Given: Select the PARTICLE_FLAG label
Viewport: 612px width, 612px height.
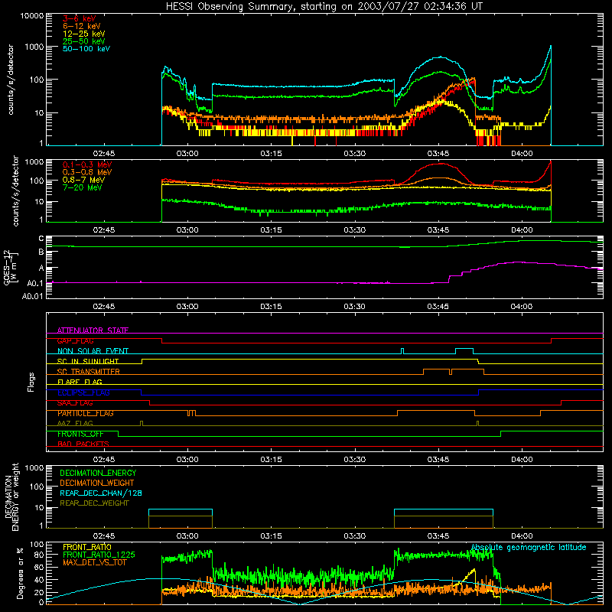Looking at the screenshot, I should tap(86, 413).
